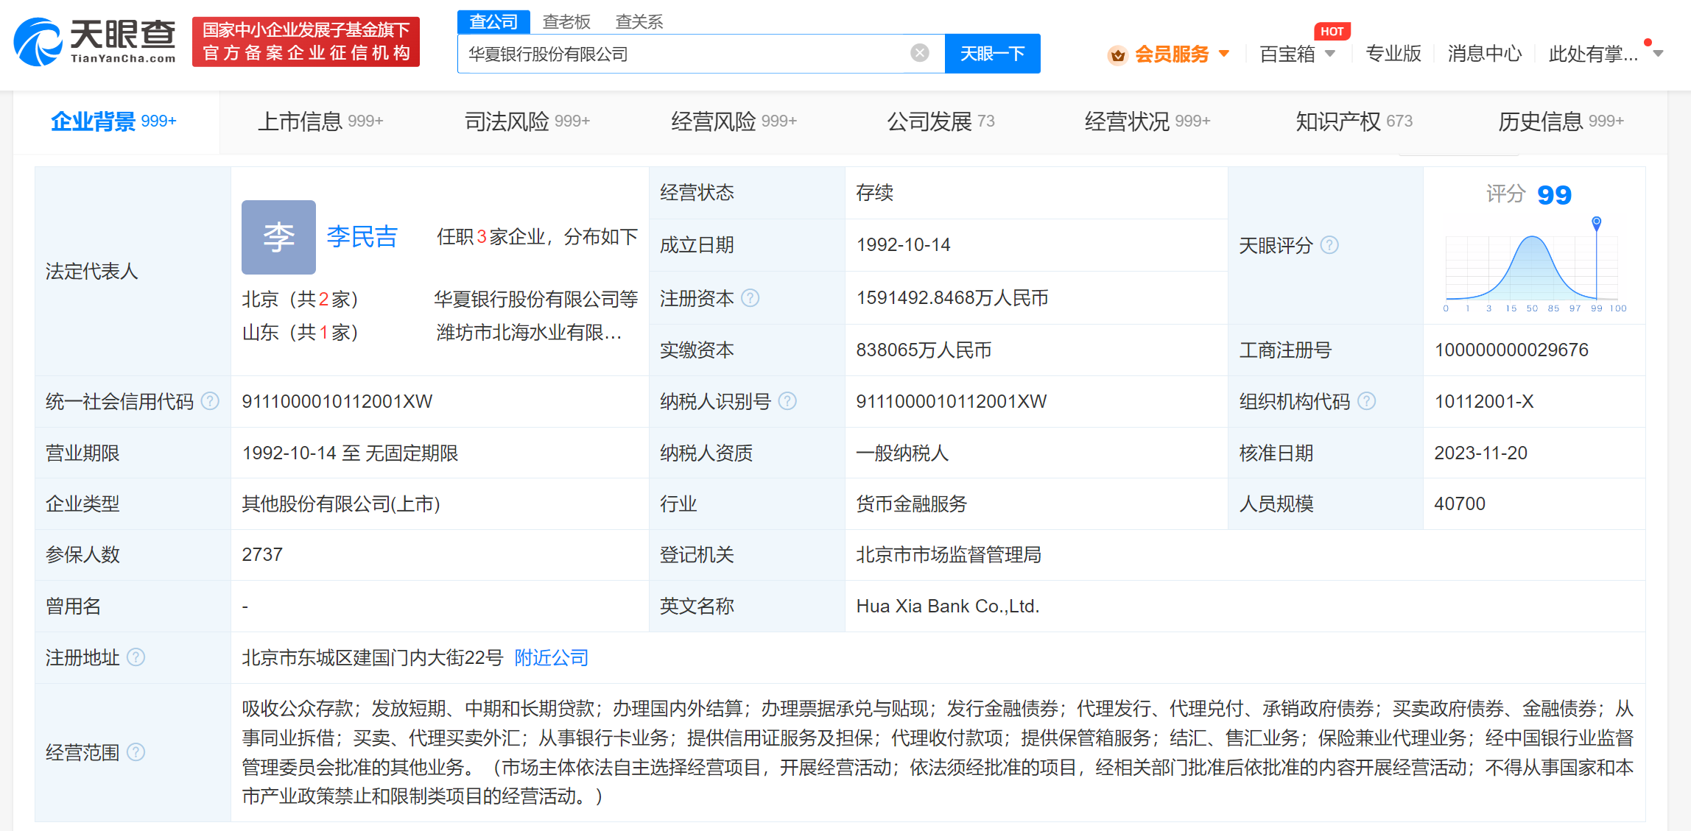Click help icon beside 天眼评分
1691x831 pixels.
pos(1329,245)
